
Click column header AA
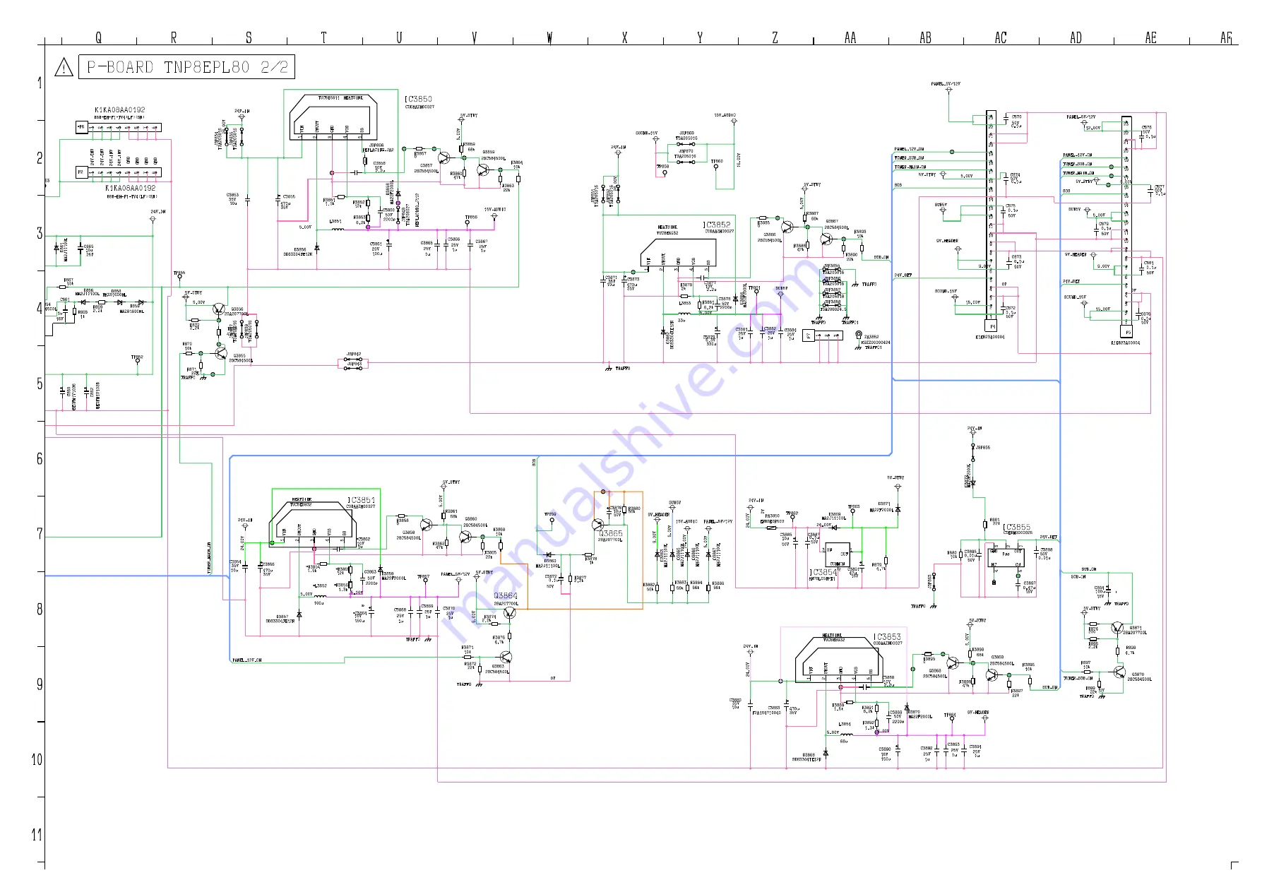pyautogui.click(x=850, y=37)
